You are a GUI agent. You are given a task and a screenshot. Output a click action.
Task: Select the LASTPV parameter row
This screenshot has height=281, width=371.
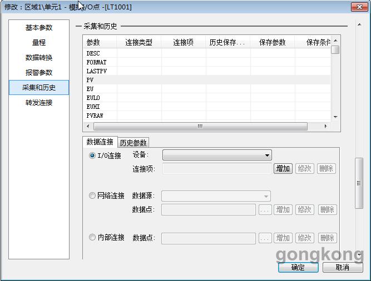pyautogui.click(x=207, y=71)
